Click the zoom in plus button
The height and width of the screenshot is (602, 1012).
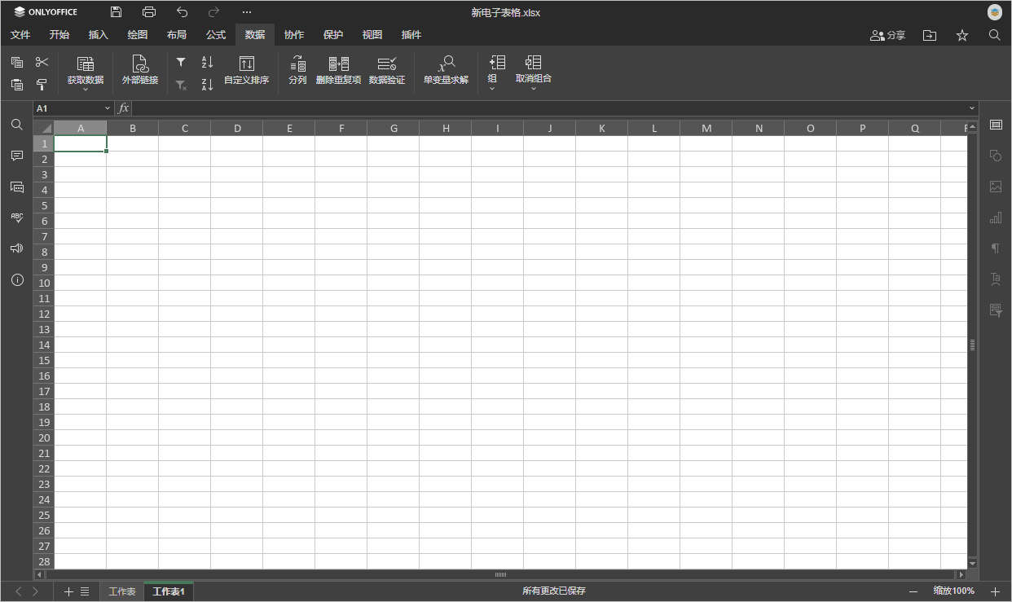tap(995, 591)
